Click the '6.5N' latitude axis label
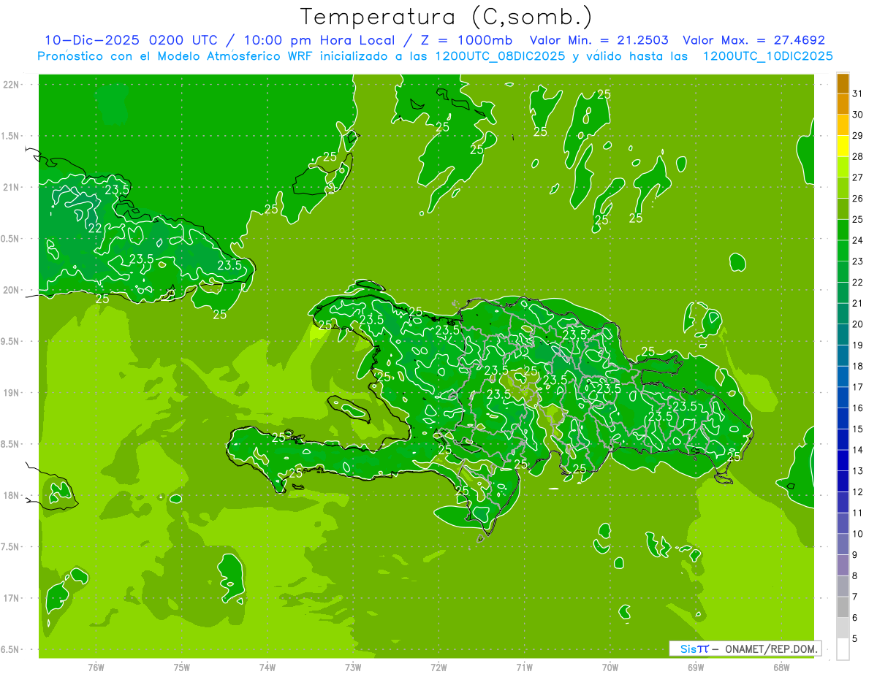Image resolution: width=877 pixels, height=677 pixels. point(11,649)
